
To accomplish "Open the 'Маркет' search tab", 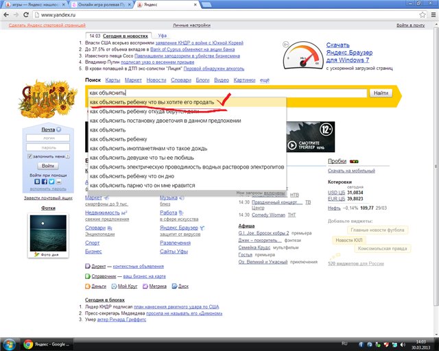I will [133, 80].
